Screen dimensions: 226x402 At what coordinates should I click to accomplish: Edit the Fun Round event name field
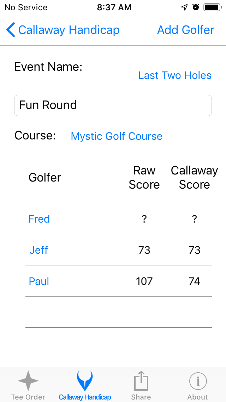[x=113, y=105]
